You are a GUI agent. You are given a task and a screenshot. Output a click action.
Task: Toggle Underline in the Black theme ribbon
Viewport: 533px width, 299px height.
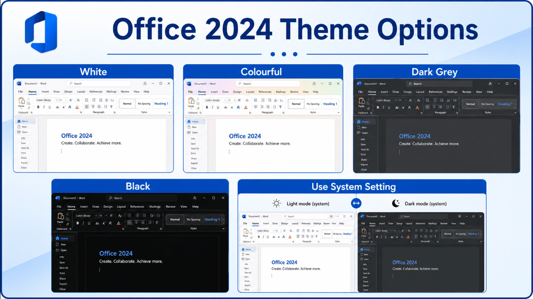(89, 223)
